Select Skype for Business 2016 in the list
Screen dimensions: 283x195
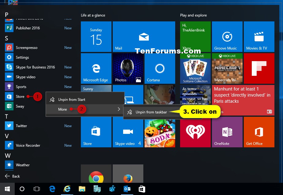click(32, 67)
